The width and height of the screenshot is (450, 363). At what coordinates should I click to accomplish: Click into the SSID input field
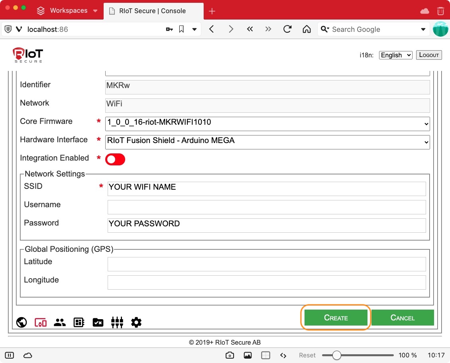(x=266, y=189)
